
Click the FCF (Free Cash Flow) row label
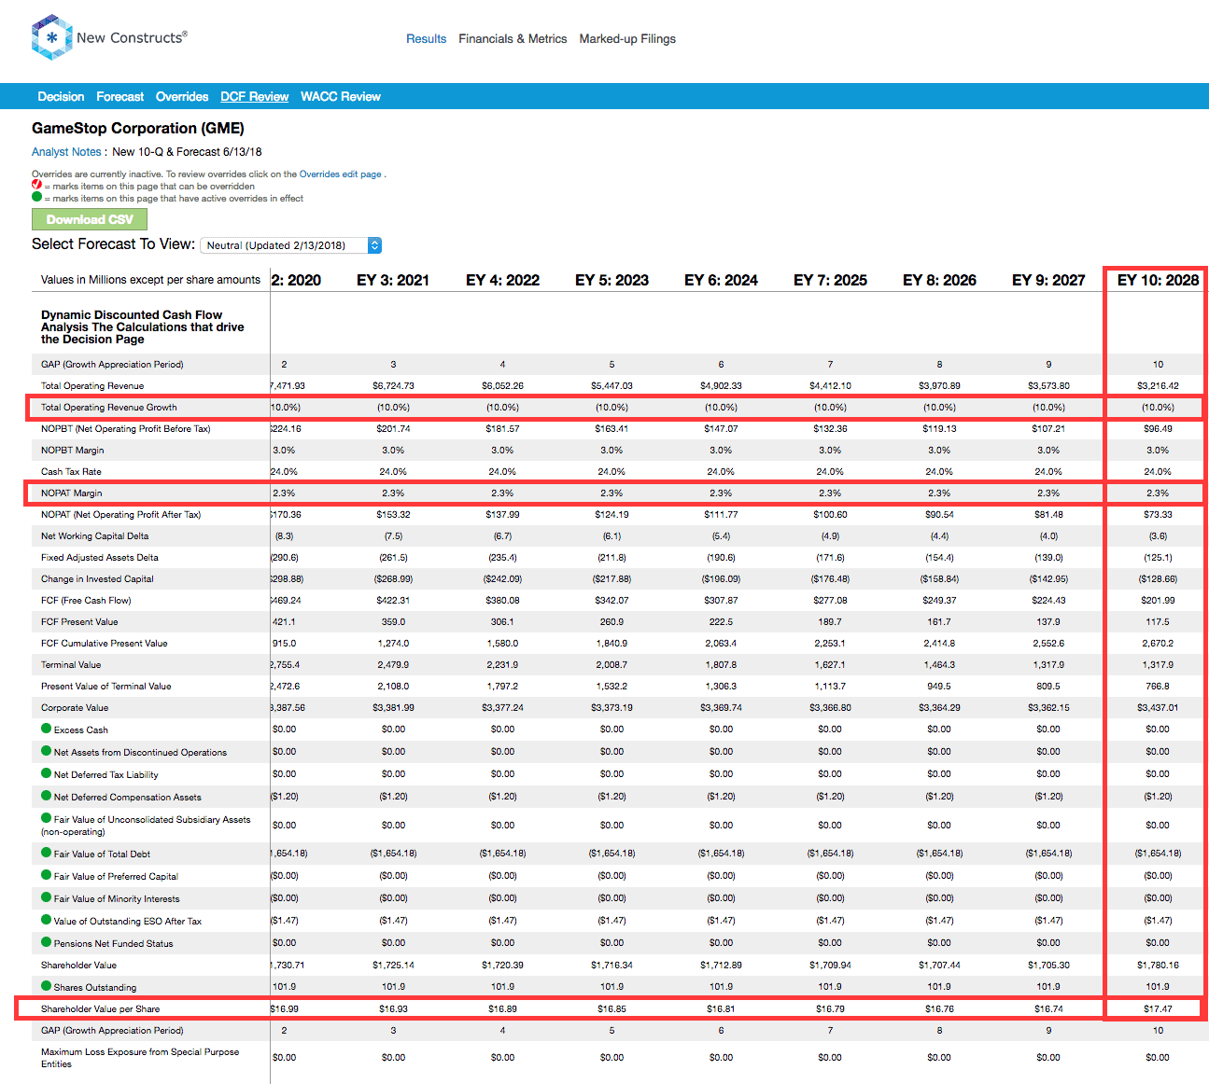tap(86, 601)
